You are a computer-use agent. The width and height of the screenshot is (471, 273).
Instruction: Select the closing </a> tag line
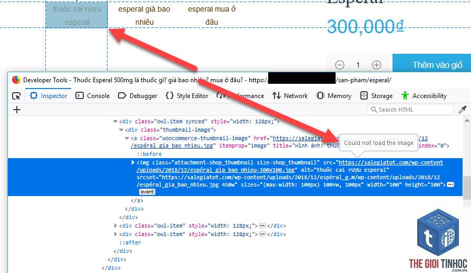(x=137, y=200)
